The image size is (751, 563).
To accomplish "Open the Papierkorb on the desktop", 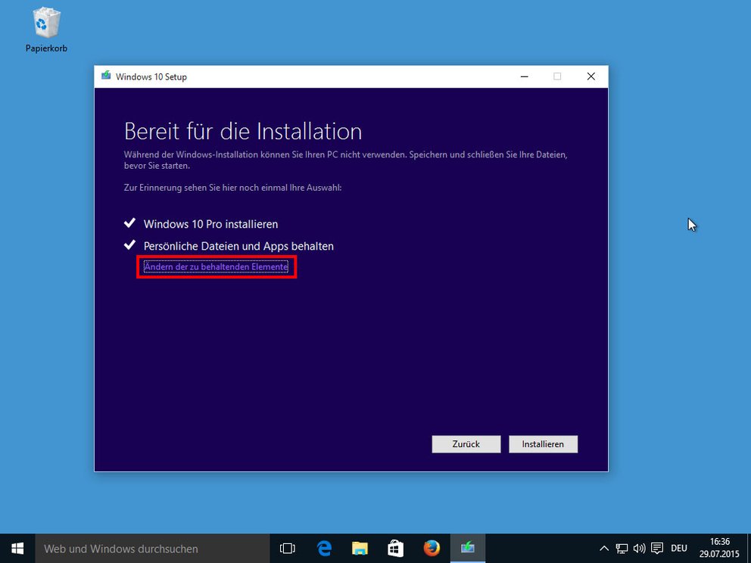I will [45, 24].
